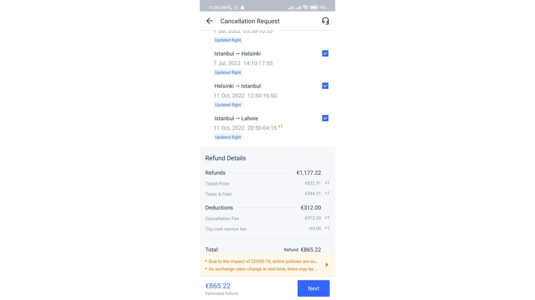
Task: Tap the Cancellation Request page title
Action: (250, 21)
